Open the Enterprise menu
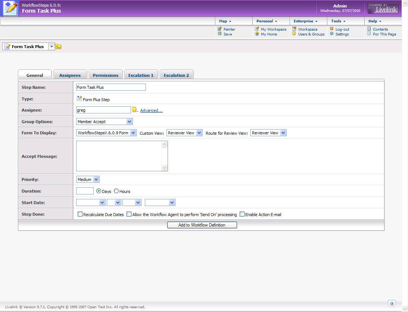This screenshot has height=312, width=408. 305,21
